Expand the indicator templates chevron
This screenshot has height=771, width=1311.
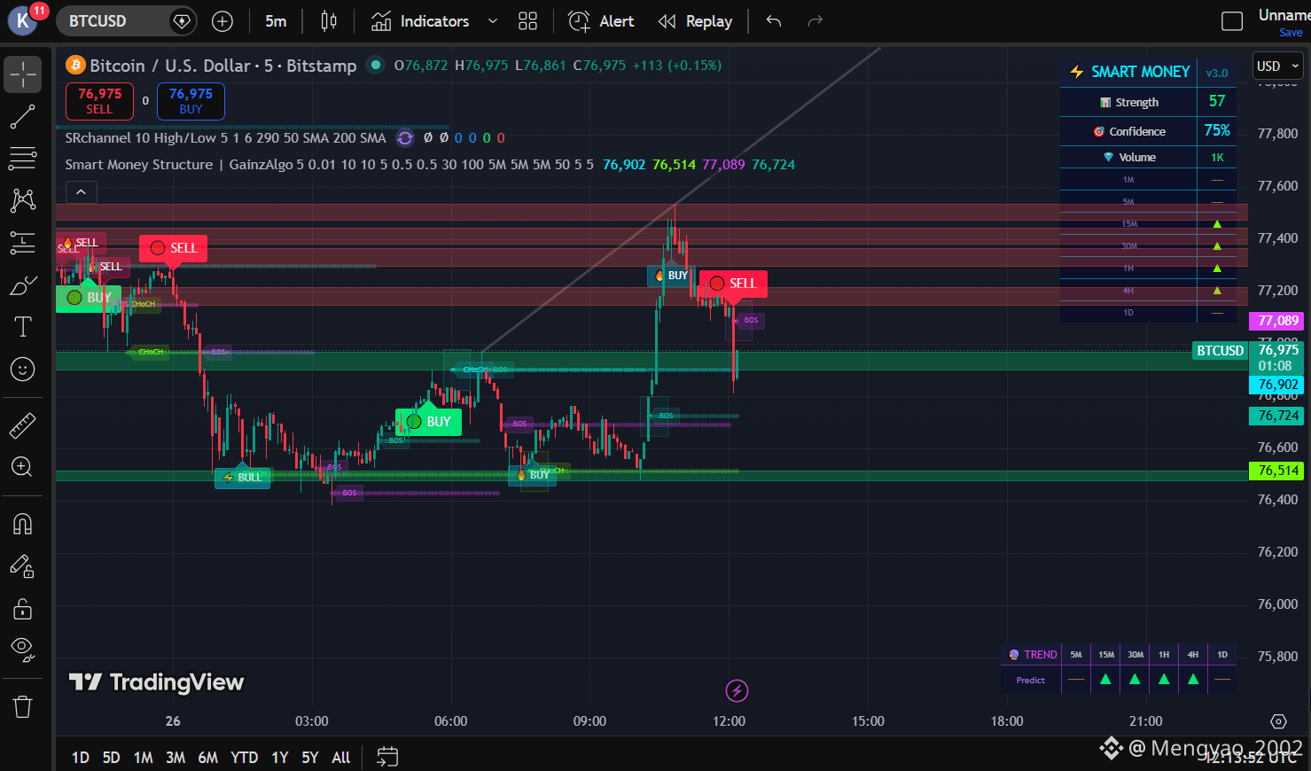click(x=493, y=21)
